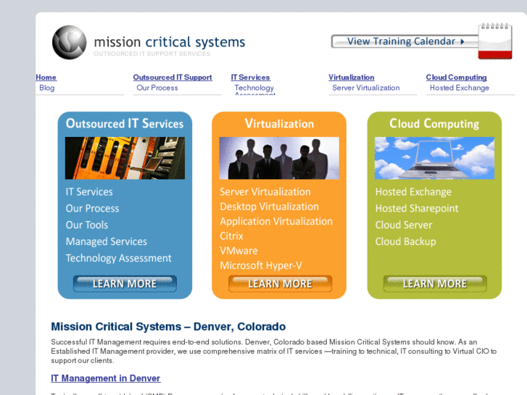The width and height of the screenshot is (527, 395).
Task: Click the Mission Critical Systems globe logo
Action: [x=70, y=42]
